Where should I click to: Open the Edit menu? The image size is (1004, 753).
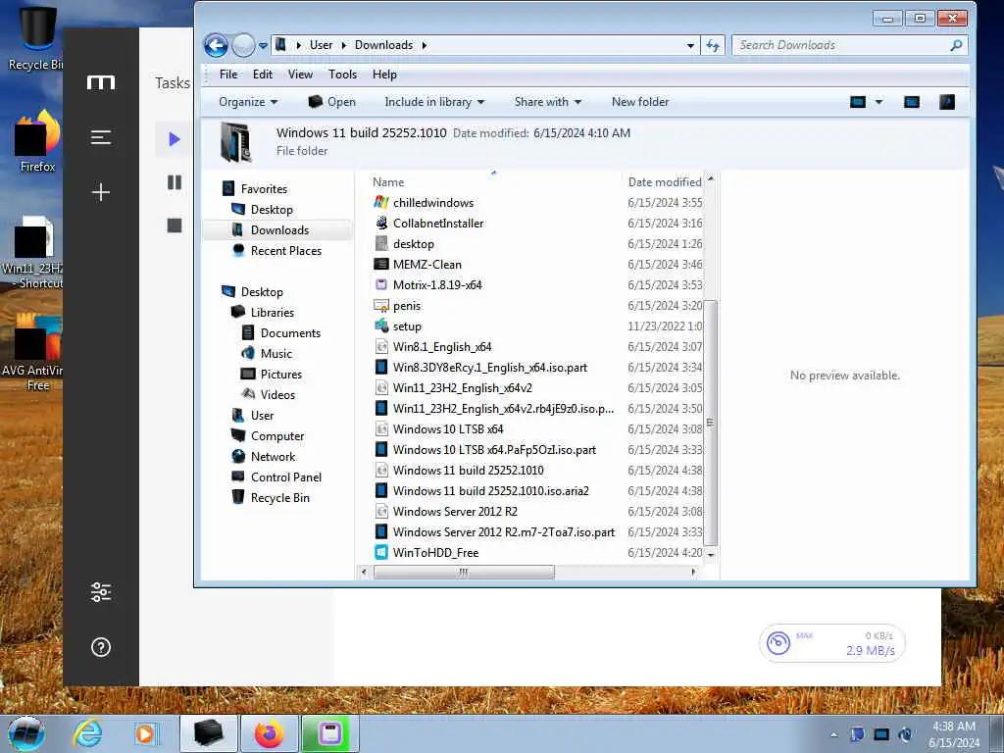(263, 75)
